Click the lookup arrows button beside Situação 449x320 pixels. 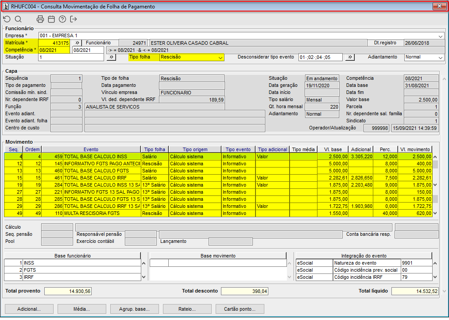pyautogui.click(x=112, y=57)
